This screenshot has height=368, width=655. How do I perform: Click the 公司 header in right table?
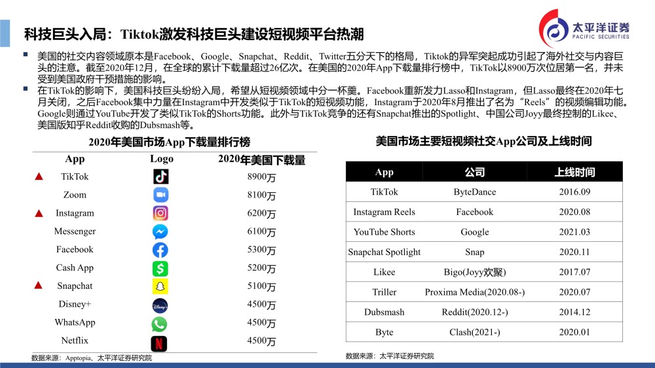pyautogui.click(x=474, y=172)
